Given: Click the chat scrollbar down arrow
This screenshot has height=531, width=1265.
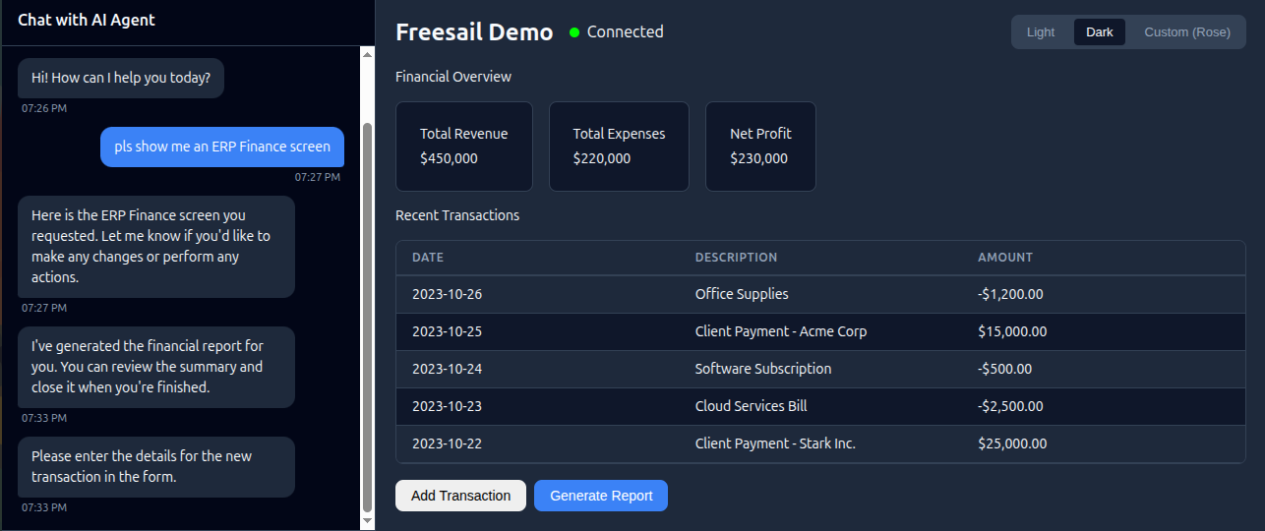Looking at the screenshot, I should coord(368,520).
